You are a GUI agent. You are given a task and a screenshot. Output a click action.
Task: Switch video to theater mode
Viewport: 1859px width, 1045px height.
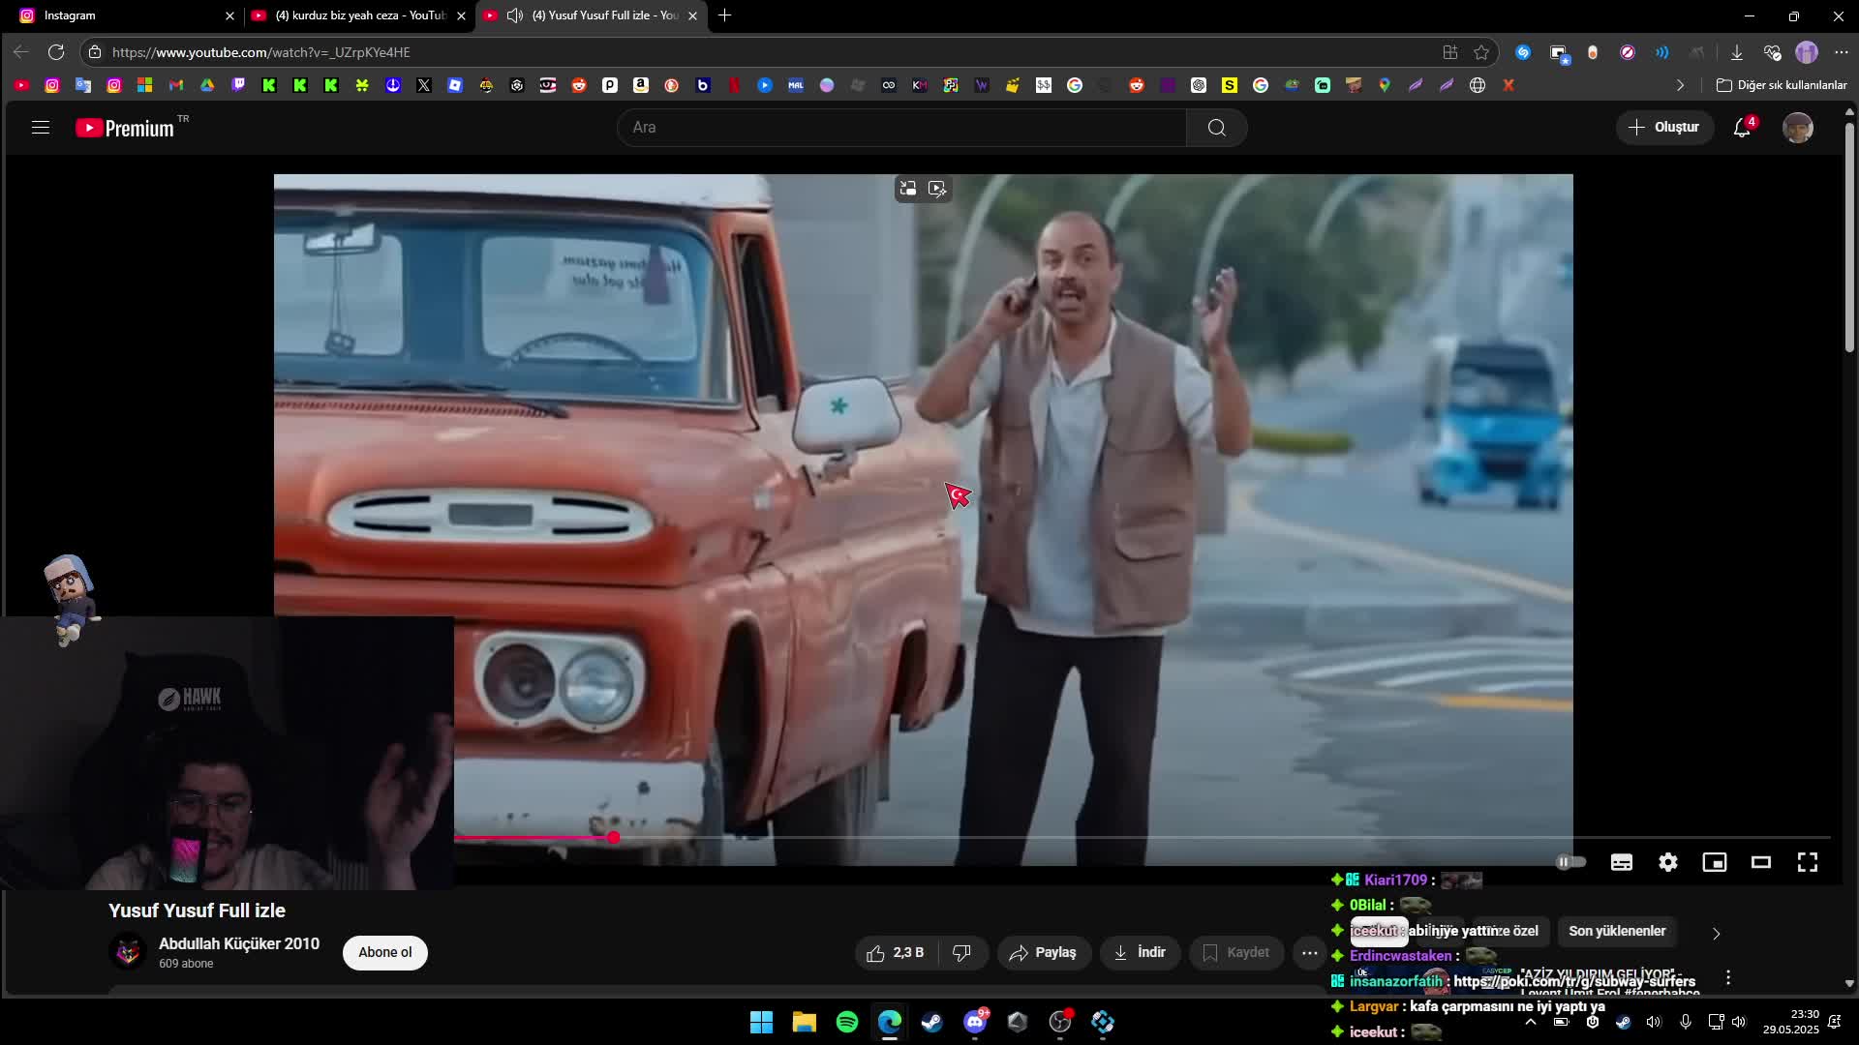point(1761,862)
